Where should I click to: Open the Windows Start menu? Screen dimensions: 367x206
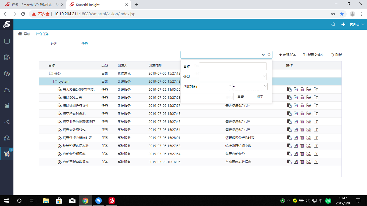pyautogui.click(x=6, y=200)
